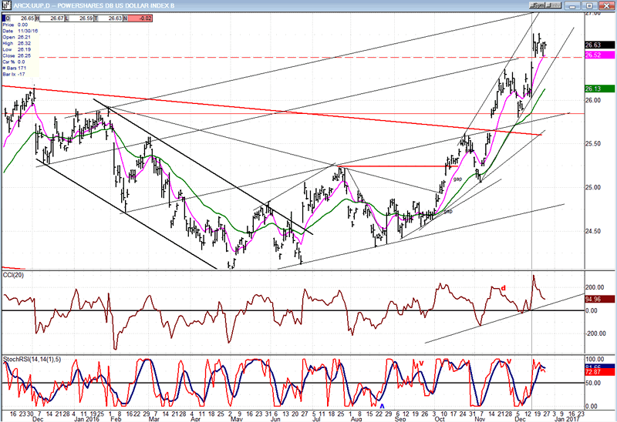Click the chart window app icon
Viewport: 617px width, 422px height.
(6, 4)
